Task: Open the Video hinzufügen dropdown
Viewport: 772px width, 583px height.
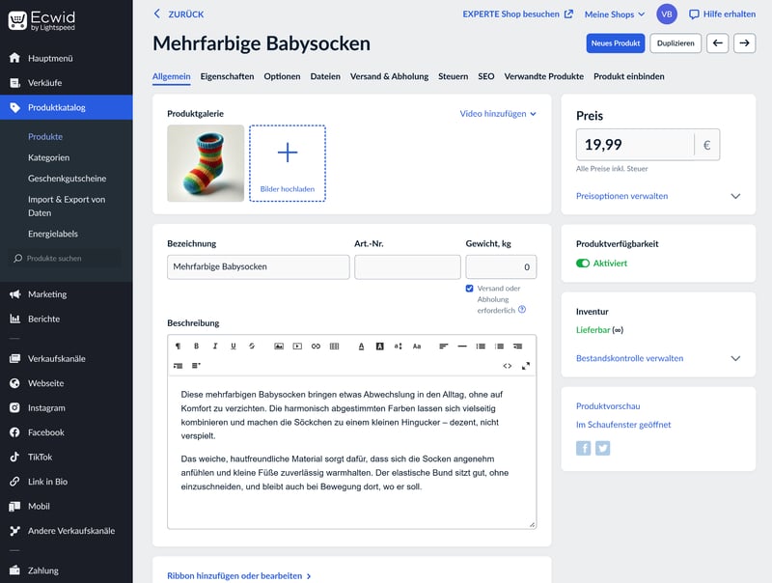Action: click(497, 113)
